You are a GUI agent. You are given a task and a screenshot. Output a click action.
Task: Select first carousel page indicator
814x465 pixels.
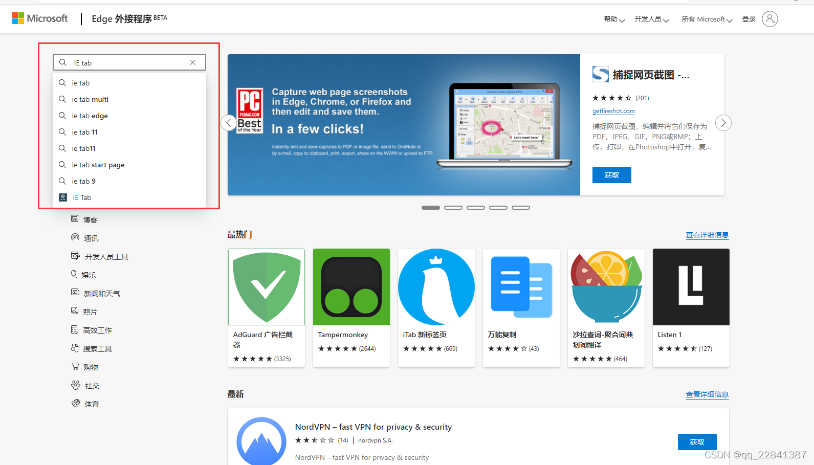tap(431, 208)
